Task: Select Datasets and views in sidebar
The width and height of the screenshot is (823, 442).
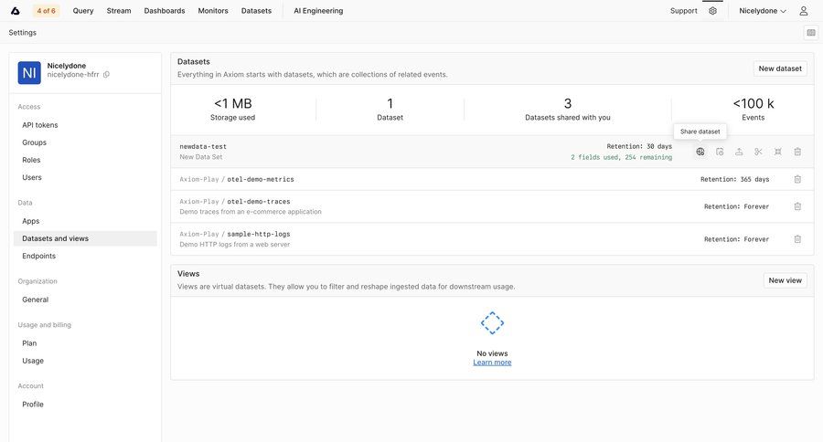Action: point(85,238)
